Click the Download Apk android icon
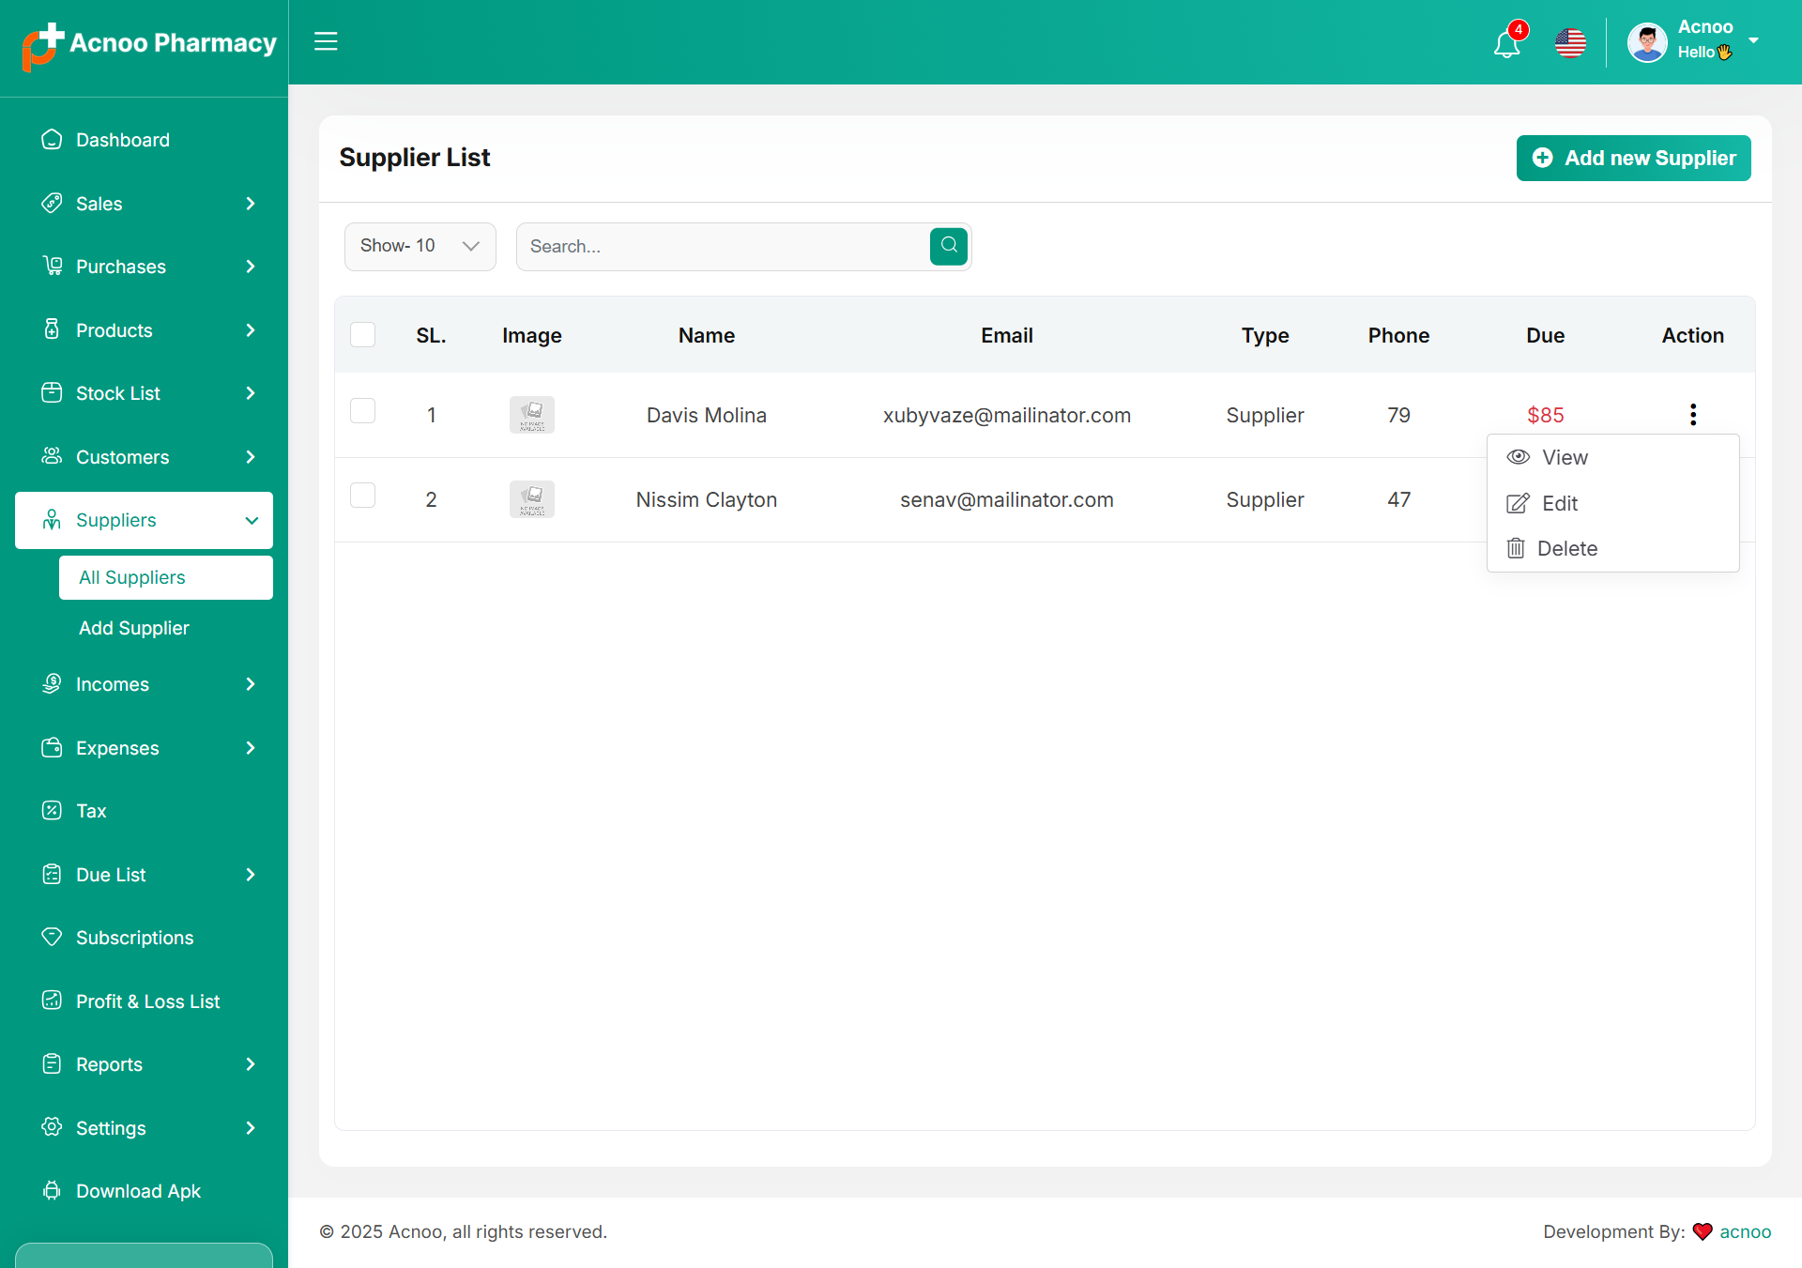 (52, 1191)
